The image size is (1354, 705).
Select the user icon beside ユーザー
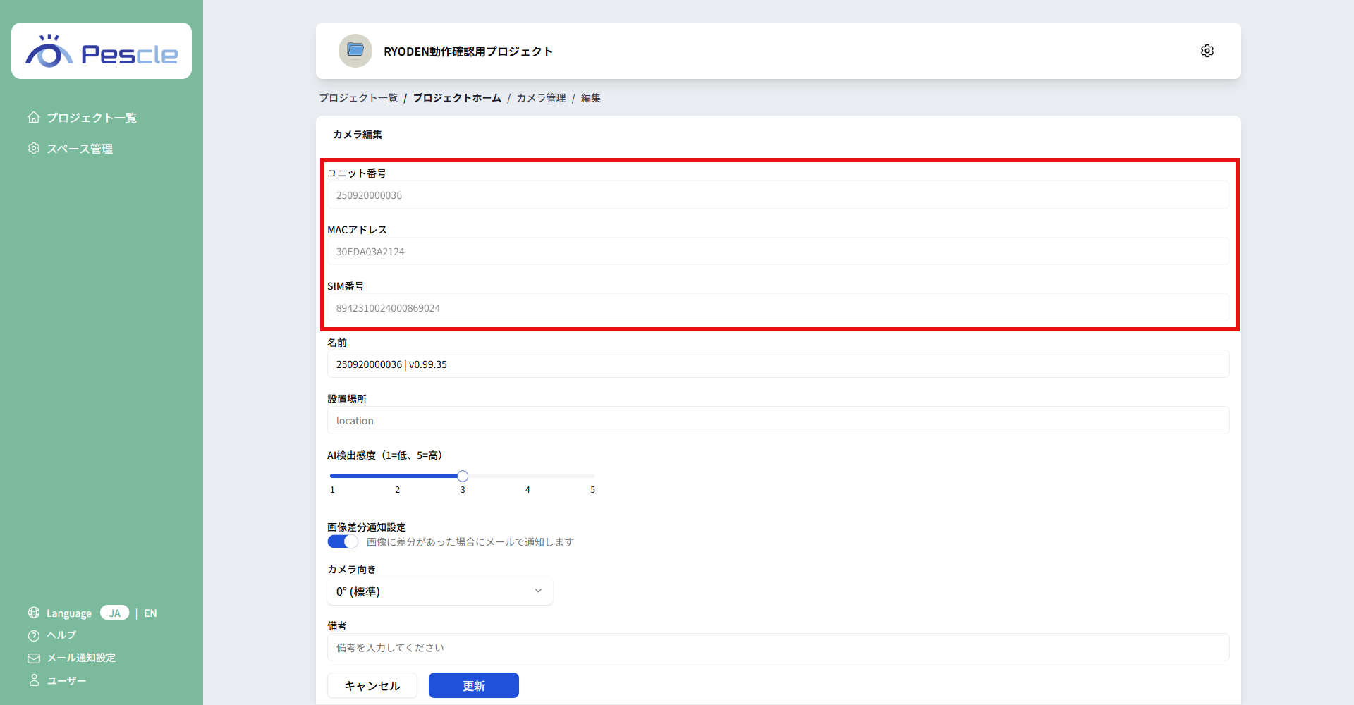pyautogui.click(x=33, y=680)
